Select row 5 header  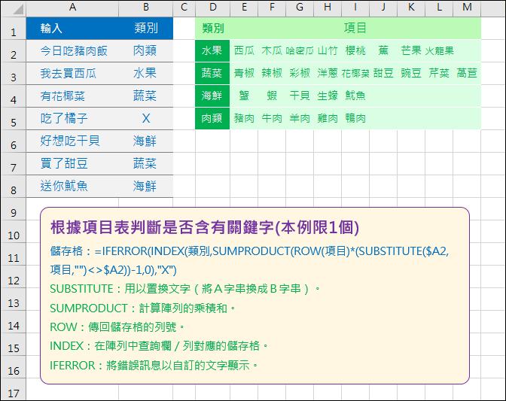coord(14,119)
